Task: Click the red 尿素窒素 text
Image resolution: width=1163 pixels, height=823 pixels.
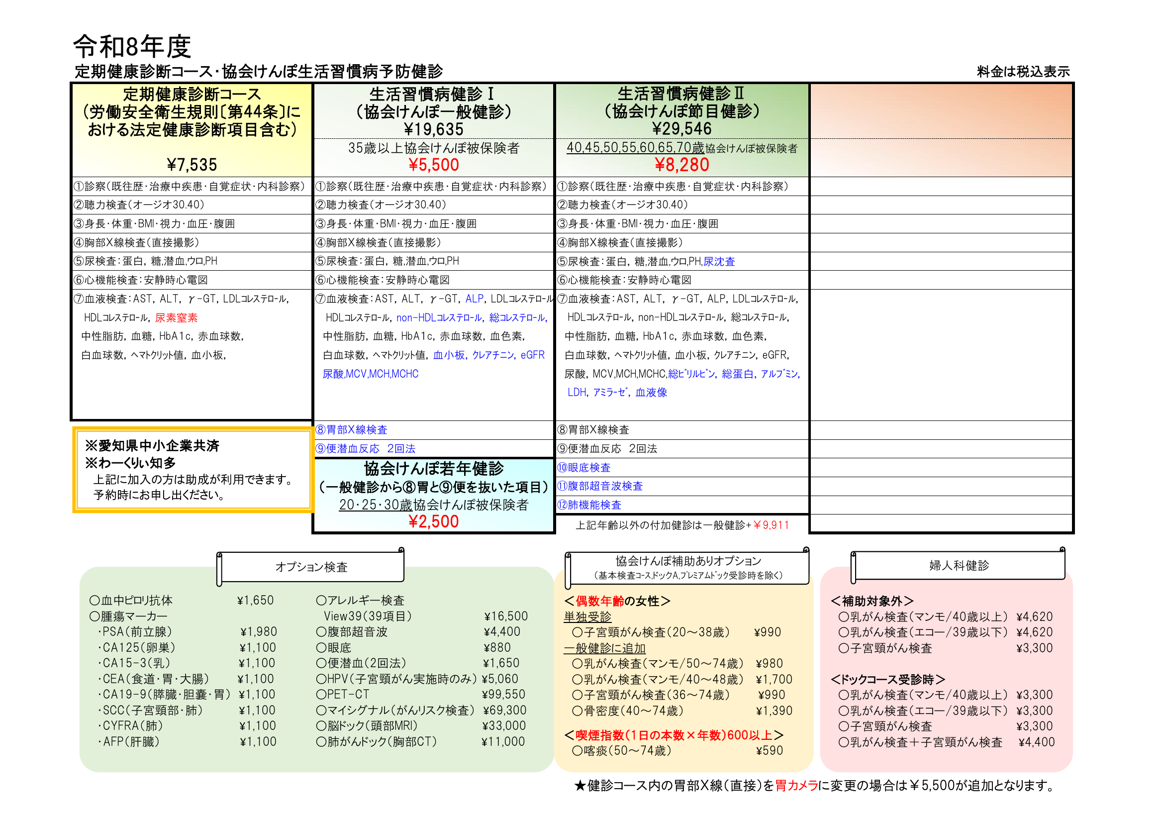Action: (176, 318)
